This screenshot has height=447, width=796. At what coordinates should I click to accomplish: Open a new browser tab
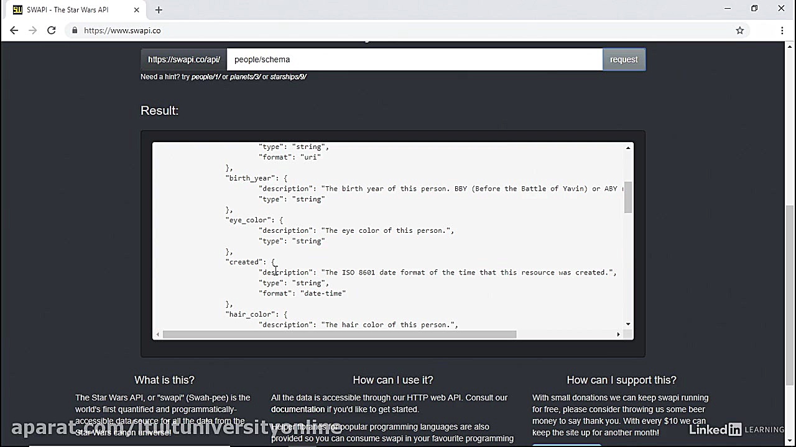point(159,10)
